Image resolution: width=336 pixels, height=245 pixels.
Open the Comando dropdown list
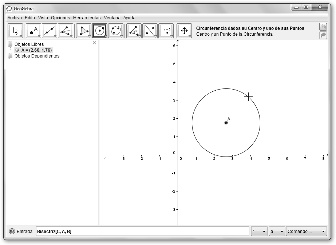(306, 232)
